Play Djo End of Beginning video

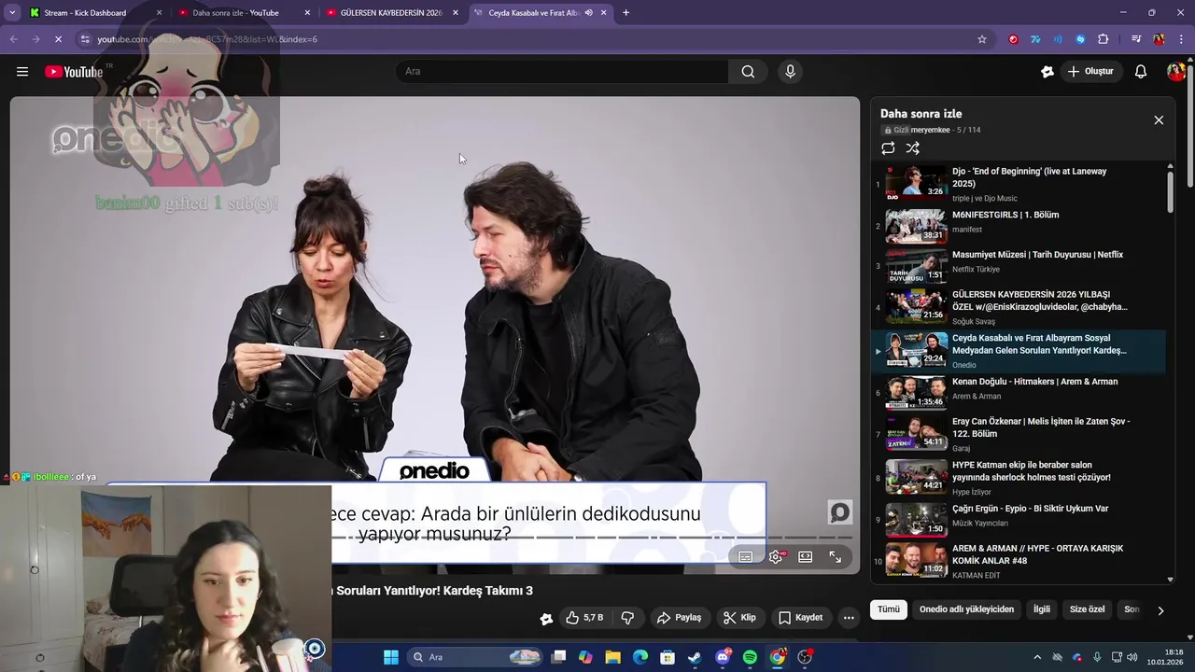pos(1018,184)
